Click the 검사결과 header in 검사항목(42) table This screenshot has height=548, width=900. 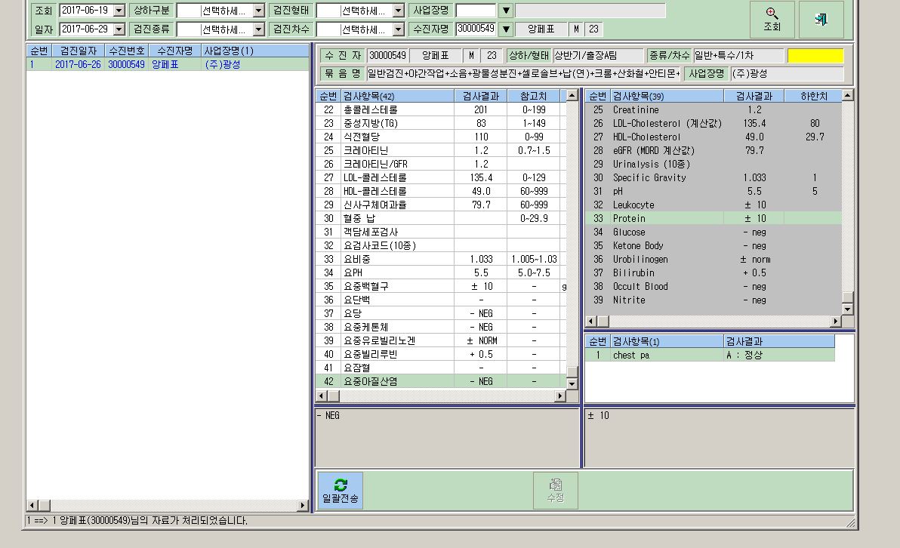point(480,96)
